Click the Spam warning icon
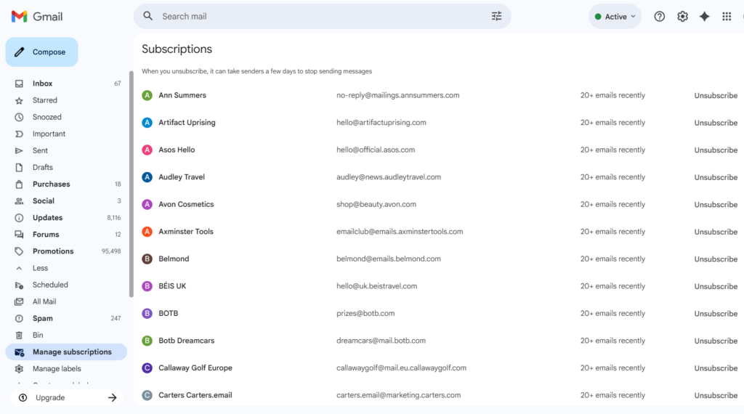 [x=19, y=318]
